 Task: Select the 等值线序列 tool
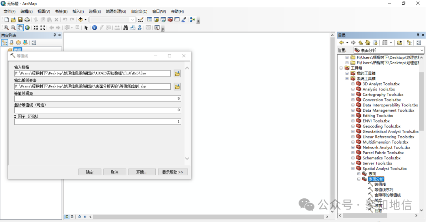pyautogui.click(x=384, y=190)
